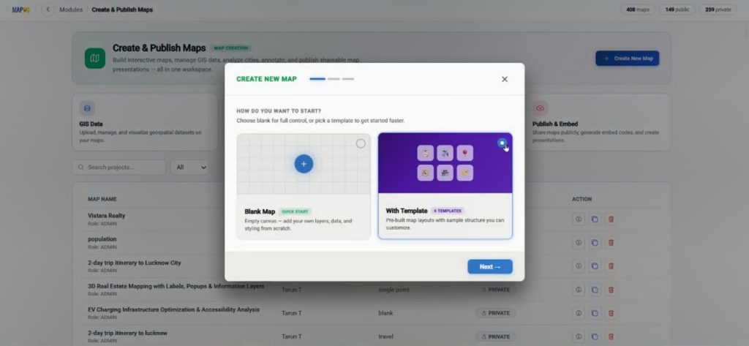Click the Search projects input field

119,168
